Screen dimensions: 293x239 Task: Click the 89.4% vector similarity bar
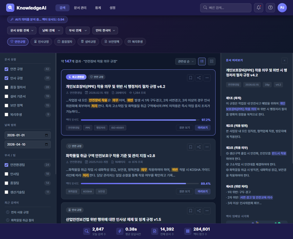(139, 184)
